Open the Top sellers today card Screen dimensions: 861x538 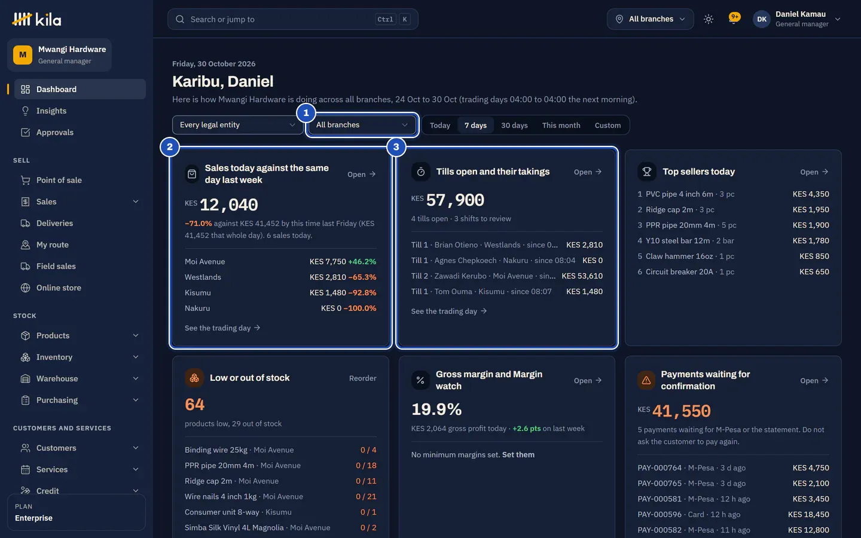click(814, 172)
